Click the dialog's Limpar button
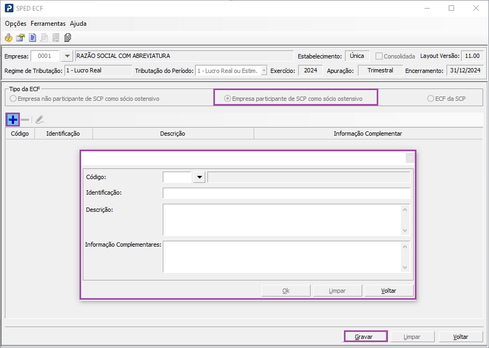The image size is (489, 348). pos(337,291)
